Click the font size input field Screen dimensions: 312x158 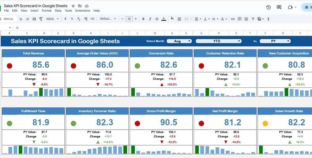pyautogui.click(x=129, y=19)
